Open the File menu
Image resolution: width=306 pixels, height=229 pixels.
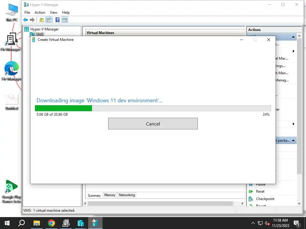pyautogui.click(x=27, y=13)
